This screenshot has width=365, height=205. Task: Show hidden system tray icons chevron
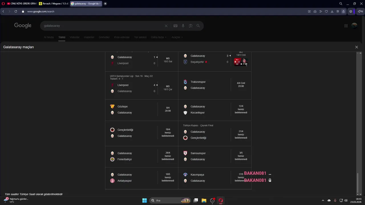323,200
